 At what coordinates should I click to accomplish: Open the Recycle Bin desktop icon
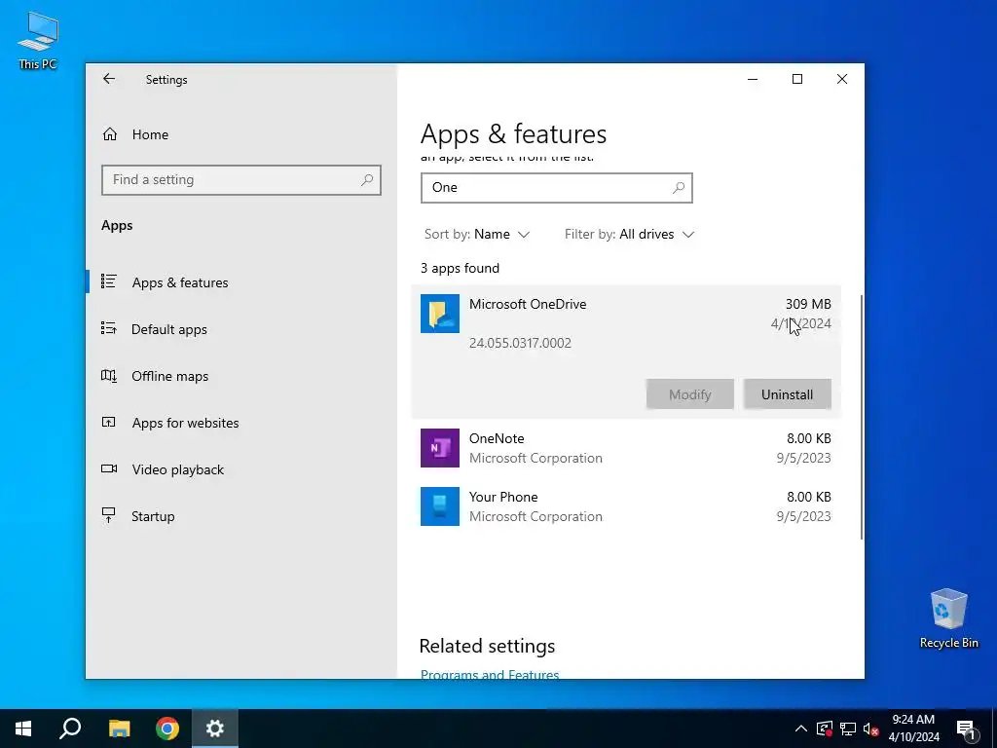948,618
